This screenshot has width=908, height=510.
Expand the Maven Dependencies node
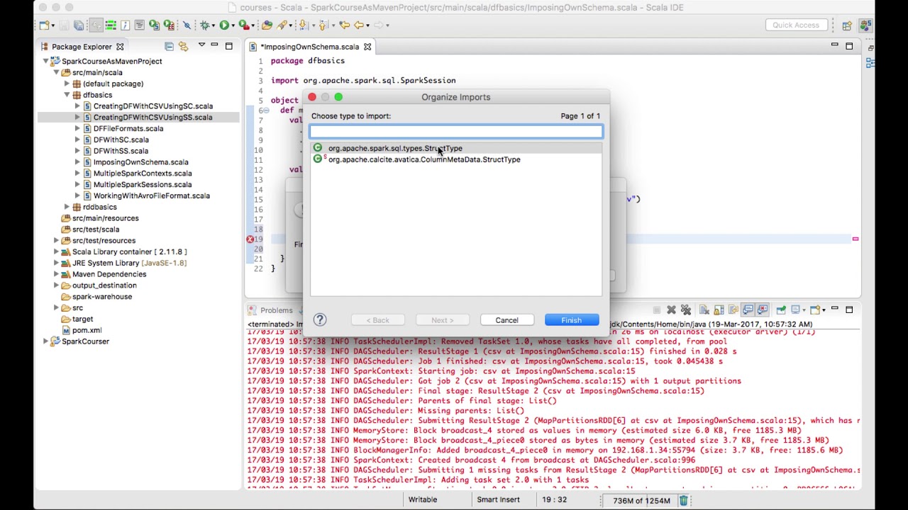[x=57, y=274]
